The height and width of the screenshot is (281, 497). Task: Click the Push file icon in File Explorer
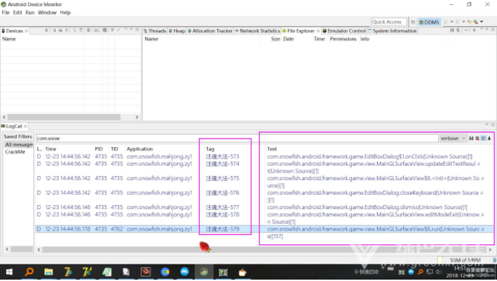(458, 30)
